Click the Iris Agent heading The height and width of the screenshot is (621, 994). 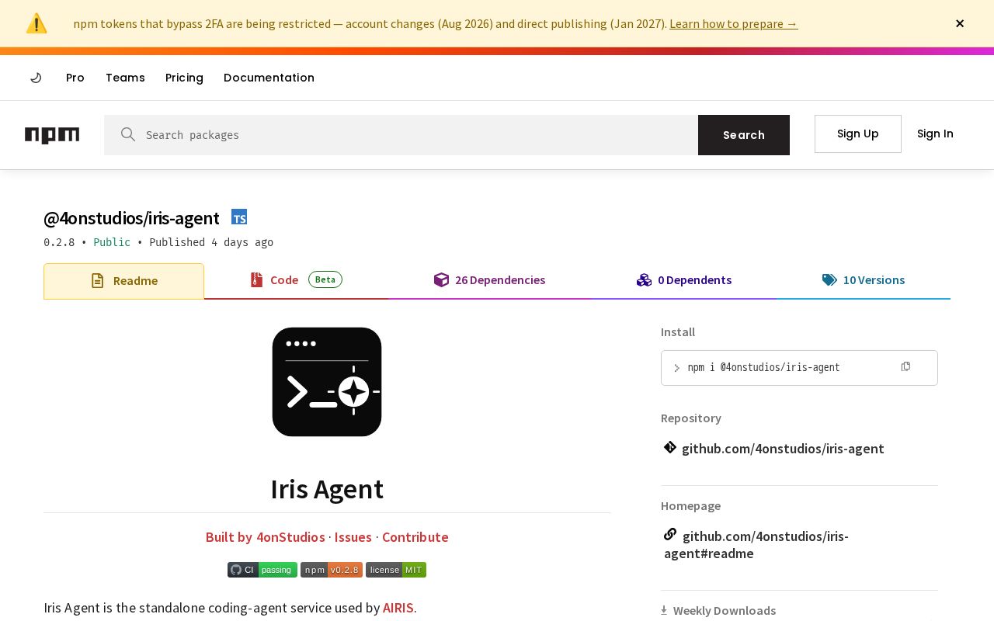327,490
